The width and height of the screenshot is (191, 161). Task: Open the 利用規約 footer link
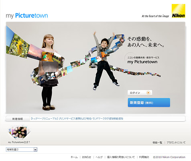(x=144, y=157)
